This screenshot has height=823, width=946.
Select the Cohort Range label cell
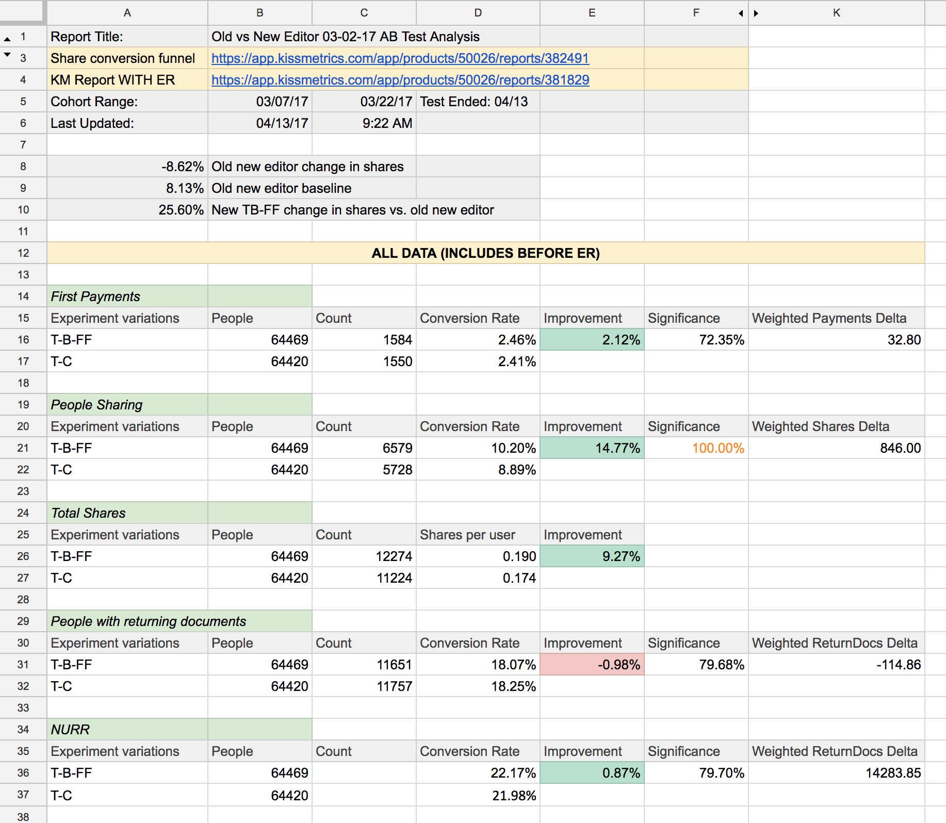(x=127, y=101)
